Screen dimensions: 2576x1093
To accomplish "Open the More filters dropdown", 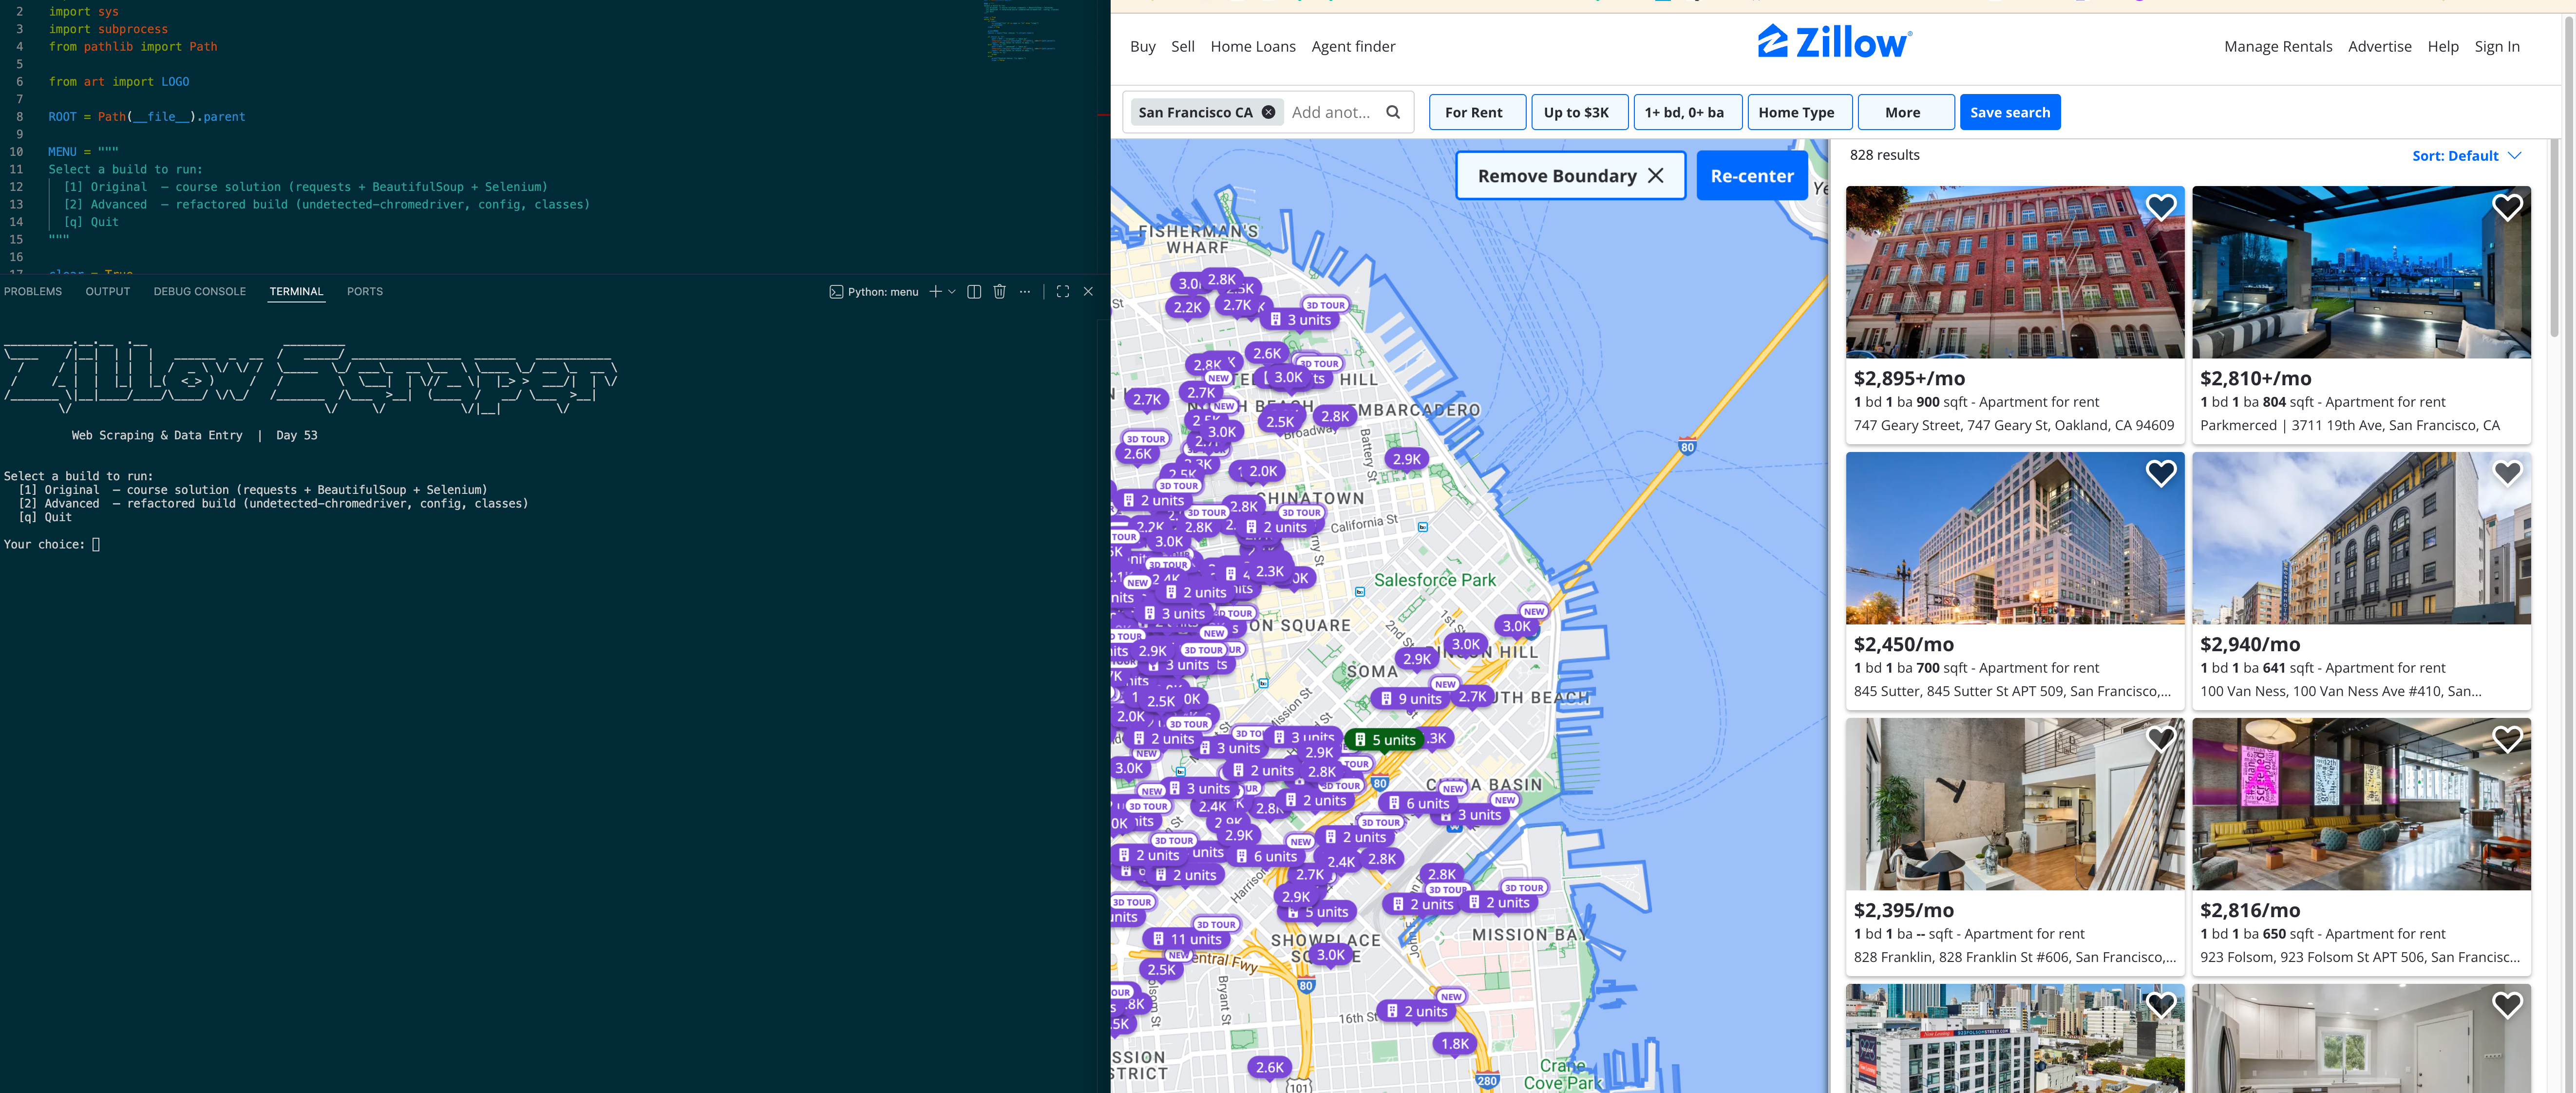I will pyautogui.click(x=1905, y=112).
